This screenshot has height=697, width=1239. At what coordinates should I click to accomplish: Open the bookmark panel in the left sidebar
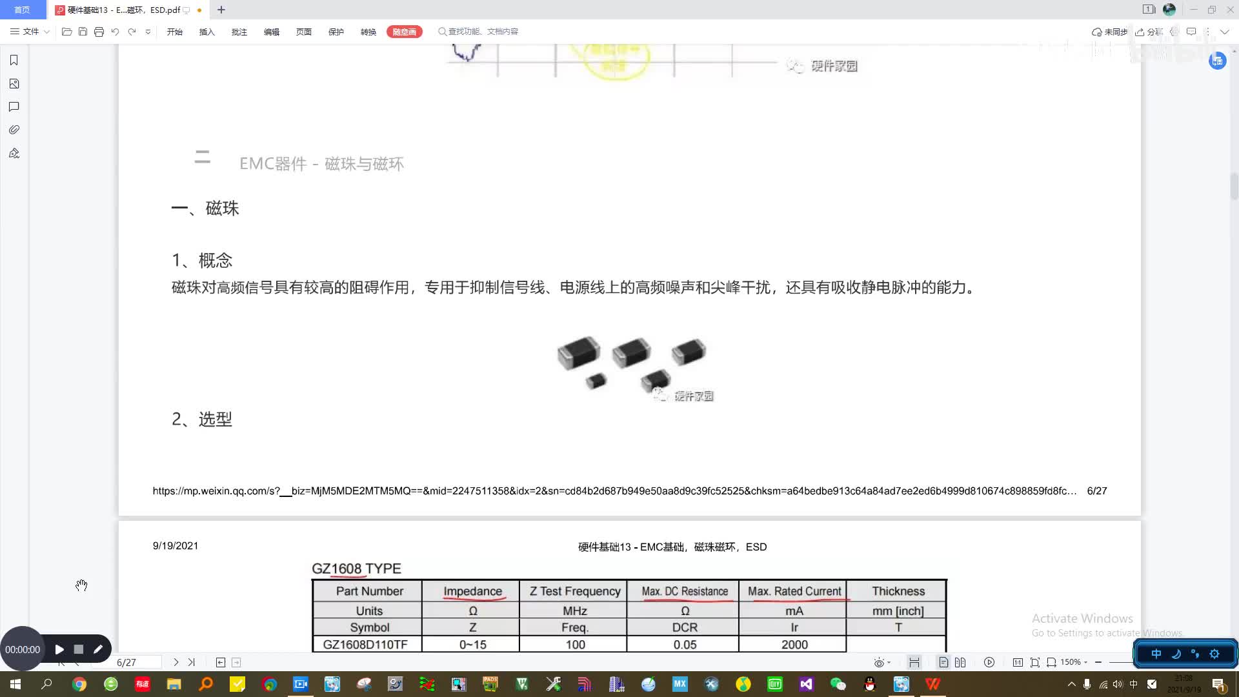click(x=14, y=60)
